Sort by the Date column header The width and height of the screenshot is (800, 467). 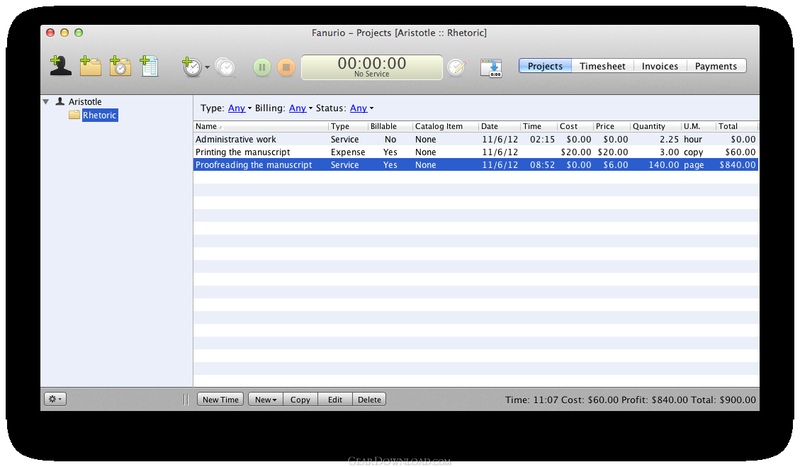tap(500, 126)
